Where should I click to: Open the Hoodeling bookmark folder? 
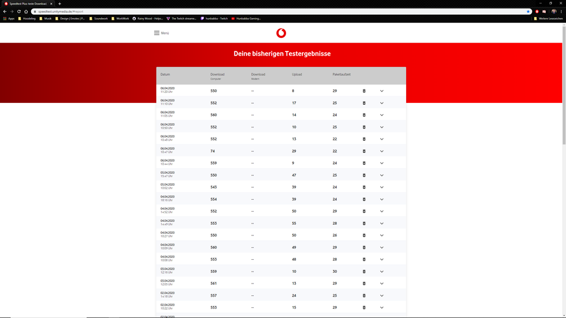[x=27, y=18]
